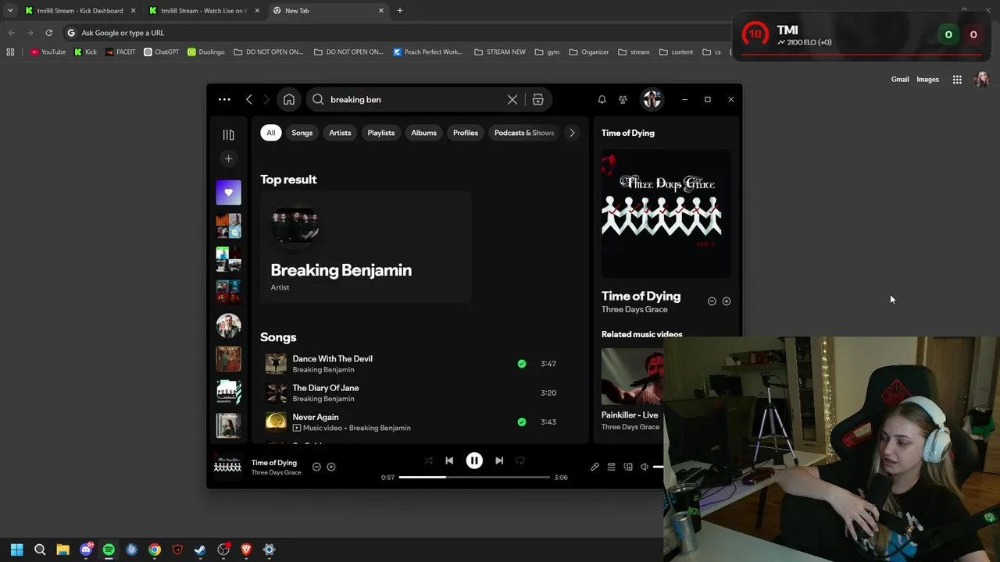Mute Spotify volume speaker icon
The height and width of the screenshot is (562, 1000).
(645, 467)
